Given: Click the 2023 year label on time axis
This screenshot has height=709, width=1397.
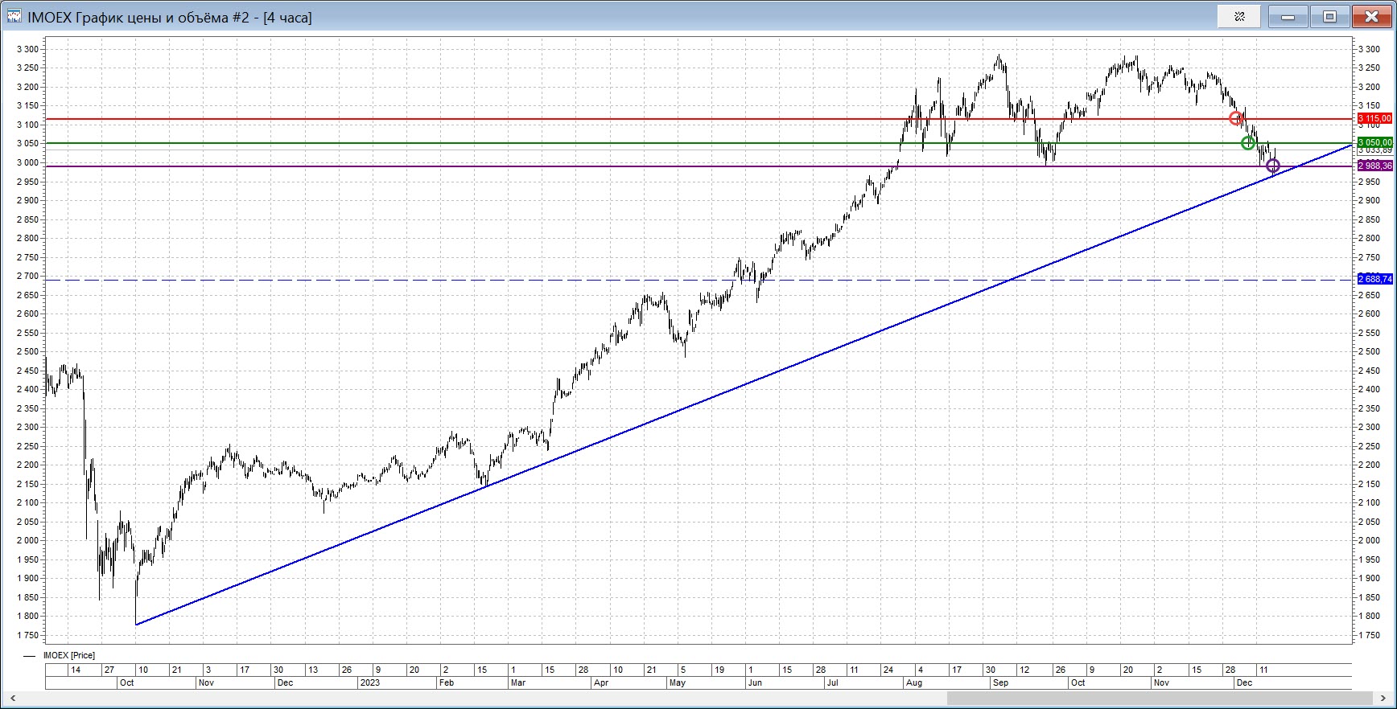Looking at the screenshot, I should pos(370,682).
